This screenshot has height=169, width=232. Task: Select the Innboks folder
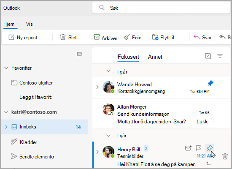point(44,127)
